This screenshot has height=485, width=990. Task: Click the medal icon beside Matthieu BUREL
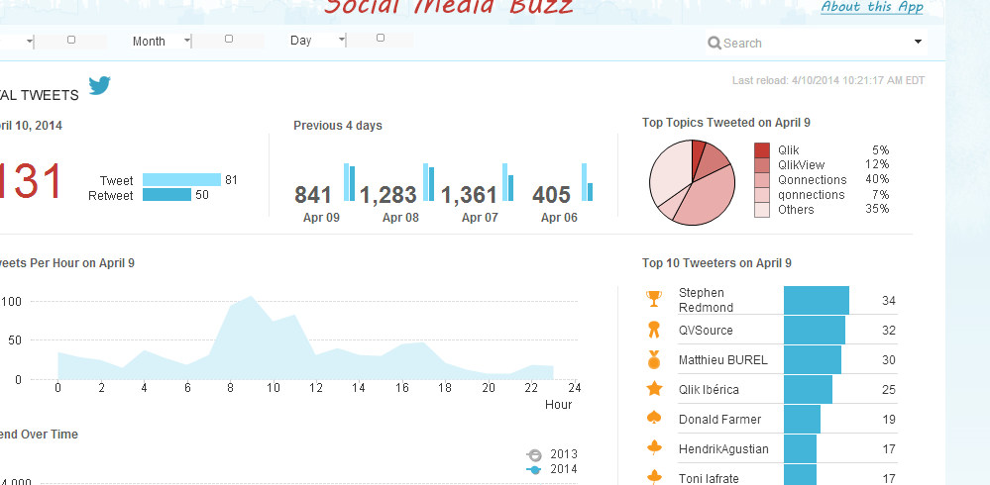(x=653, y=359)
